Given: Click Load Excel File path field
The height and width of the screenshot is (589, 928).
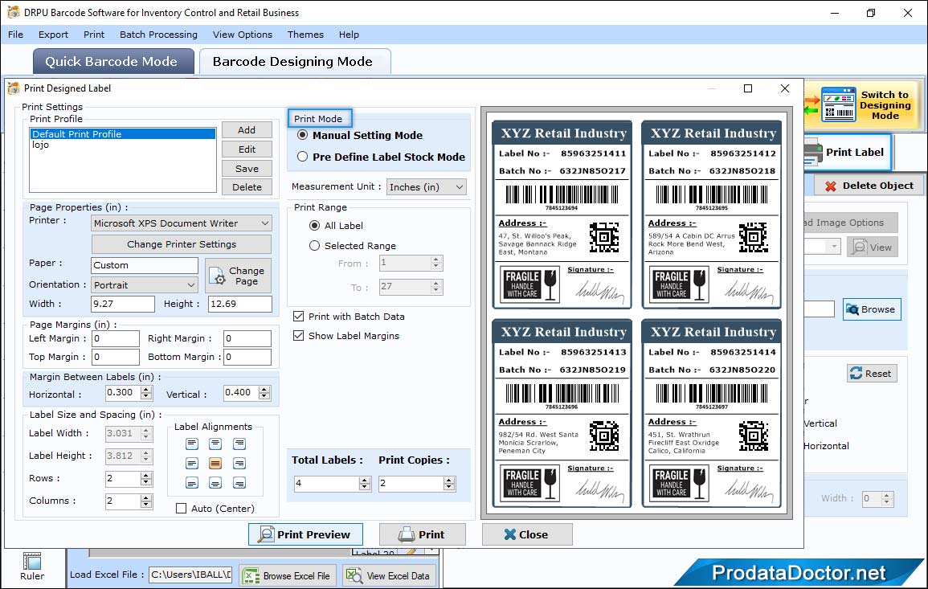Looking at the screenshot, I should [190, 575].
